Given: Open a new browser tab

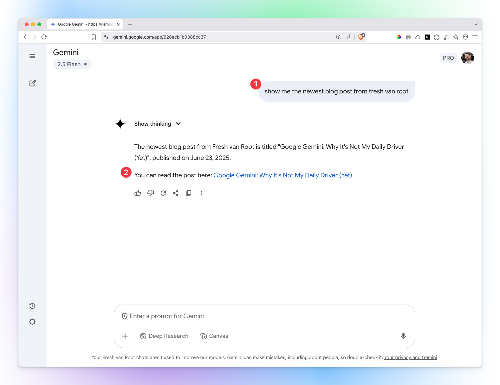Looking at the screenshot, I should tap(130, 24).
